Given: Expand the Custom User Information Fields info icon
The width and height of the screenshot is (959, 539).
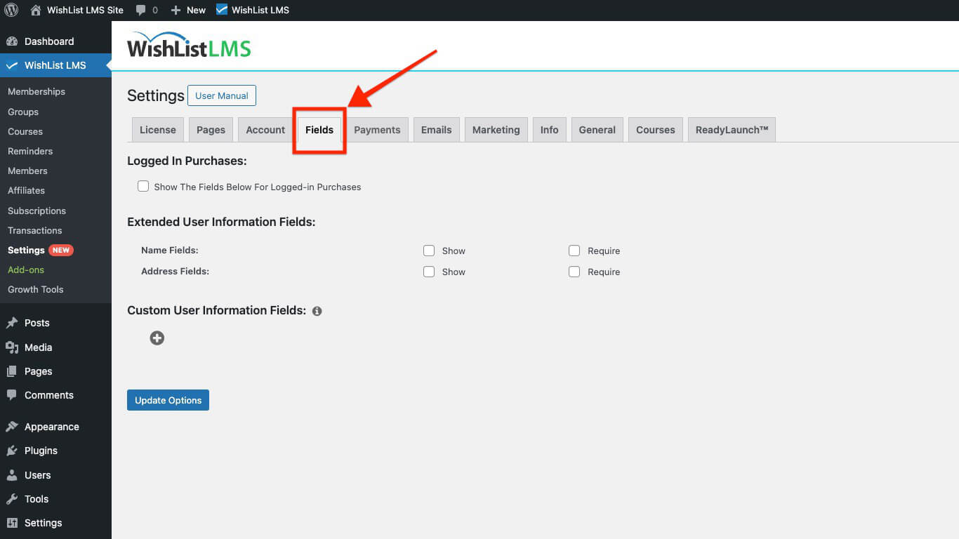Looking at the screenshot, I should [317, 310].
